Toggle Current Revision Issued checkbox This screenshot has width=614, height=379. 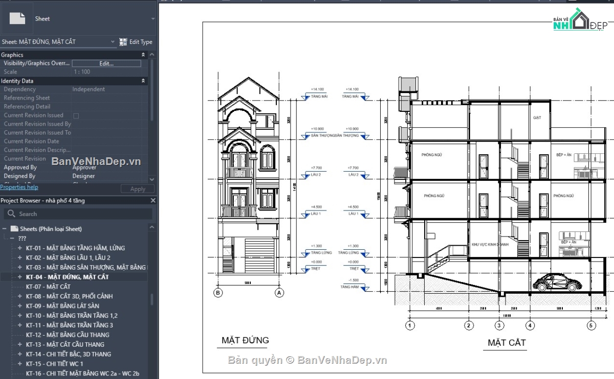[76, 115]
